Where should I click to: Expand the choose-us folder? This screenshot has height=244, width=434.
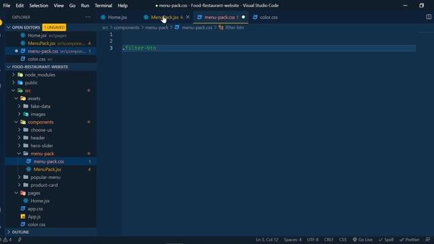(19, 130)
